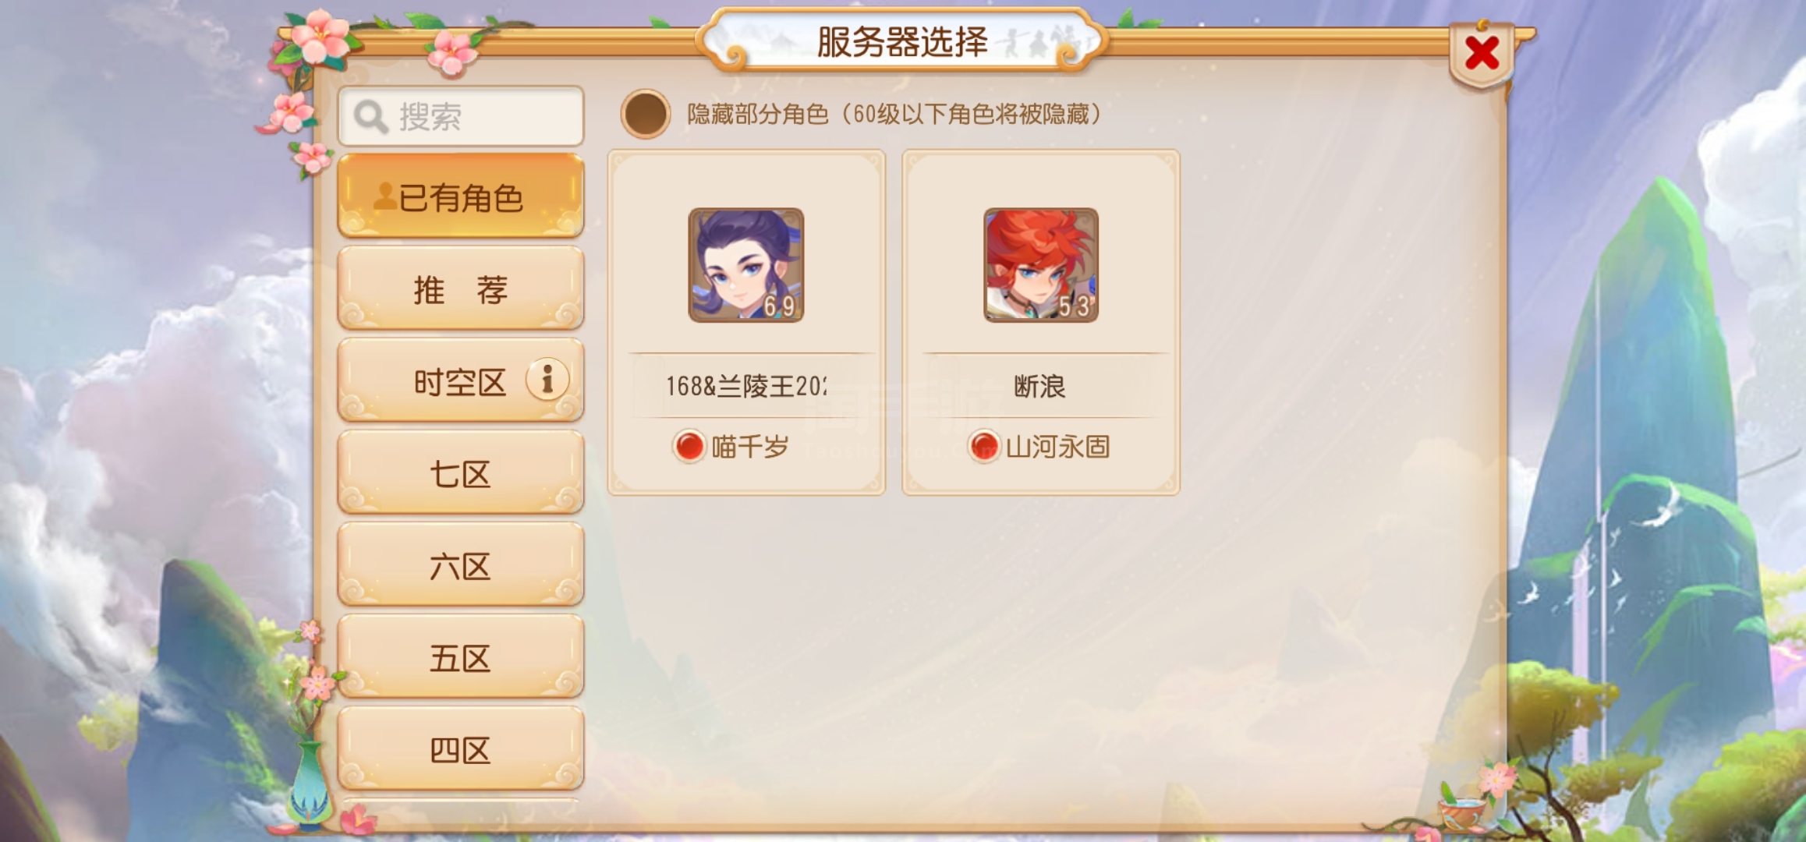Select the 六区 server list
This screenshot has width=1806, height=842.
click(x=461, y=564)
